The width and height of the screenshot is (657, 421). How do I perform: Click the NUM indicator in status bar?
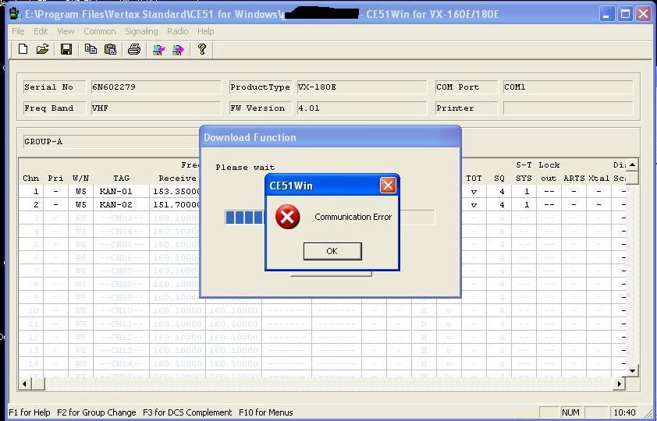click(570, 412)
